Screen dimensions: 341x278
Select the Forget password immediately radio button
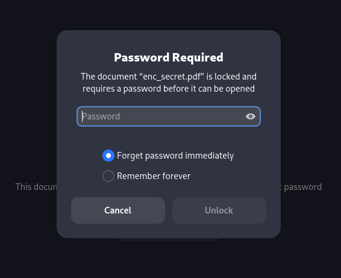(108, 156)
